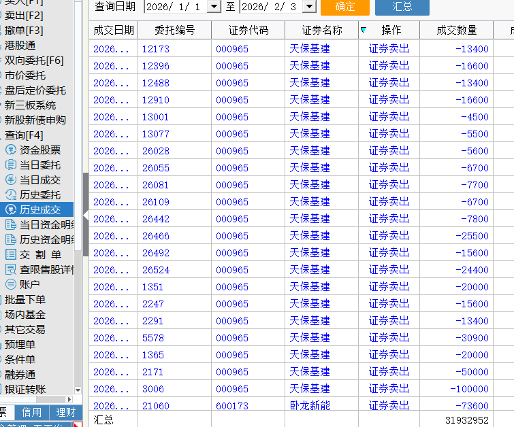Sort by 成交日期 column header
Image resolution: width=514 pixels, height=427 pixels.
click(x=114, y=30)
